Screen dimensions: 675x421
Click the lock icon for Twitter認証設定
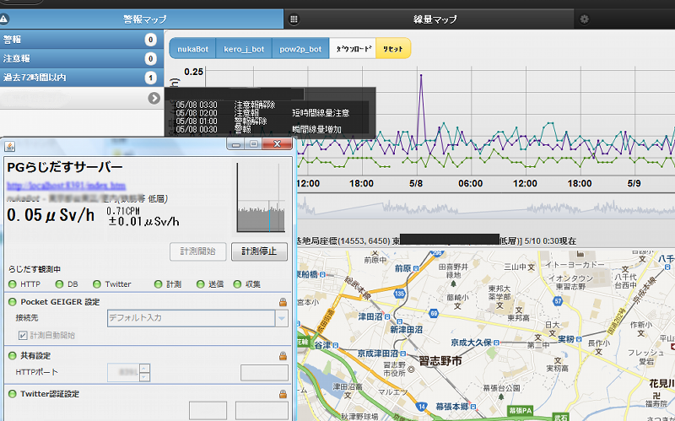coord(283,393)
